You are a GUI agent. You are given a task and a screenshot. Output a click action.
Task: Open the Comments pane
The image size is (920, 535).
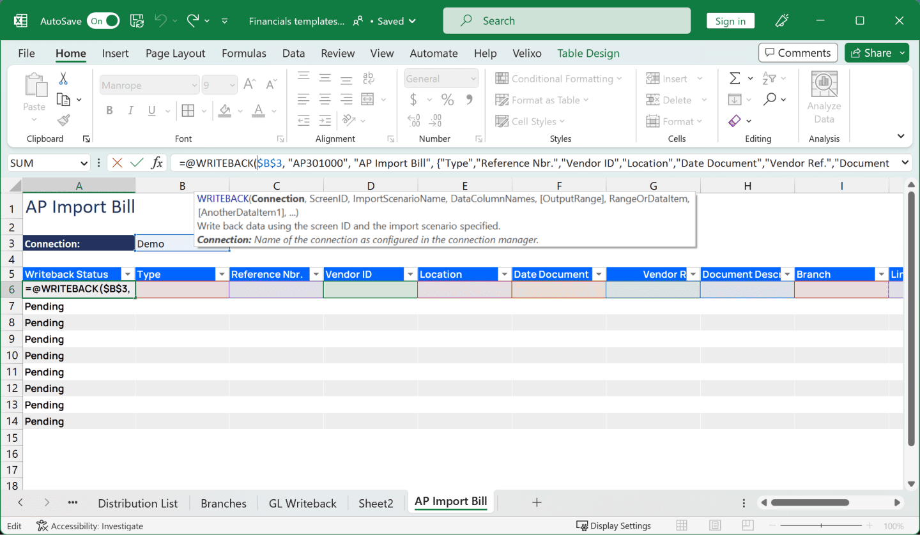point(798,52)
